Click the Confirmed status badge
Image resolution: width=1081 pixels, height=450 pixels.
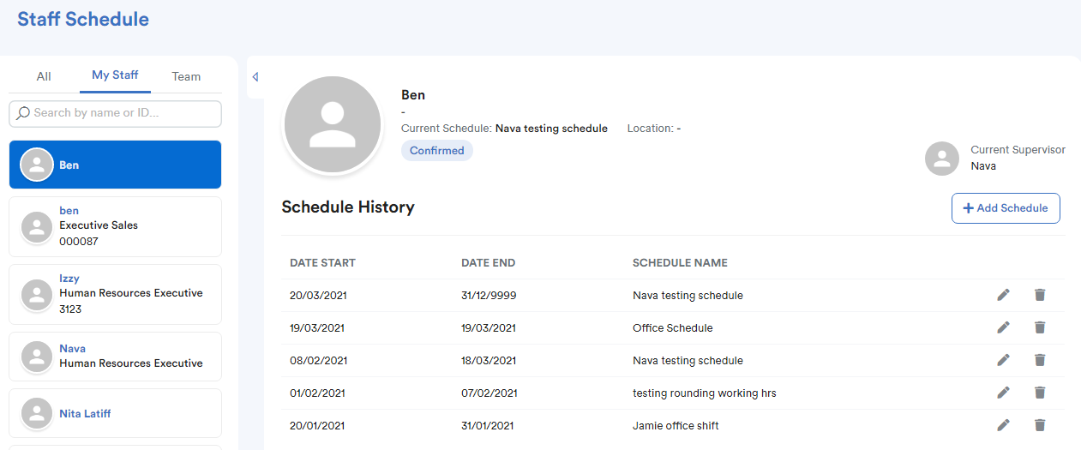point(436,151)
